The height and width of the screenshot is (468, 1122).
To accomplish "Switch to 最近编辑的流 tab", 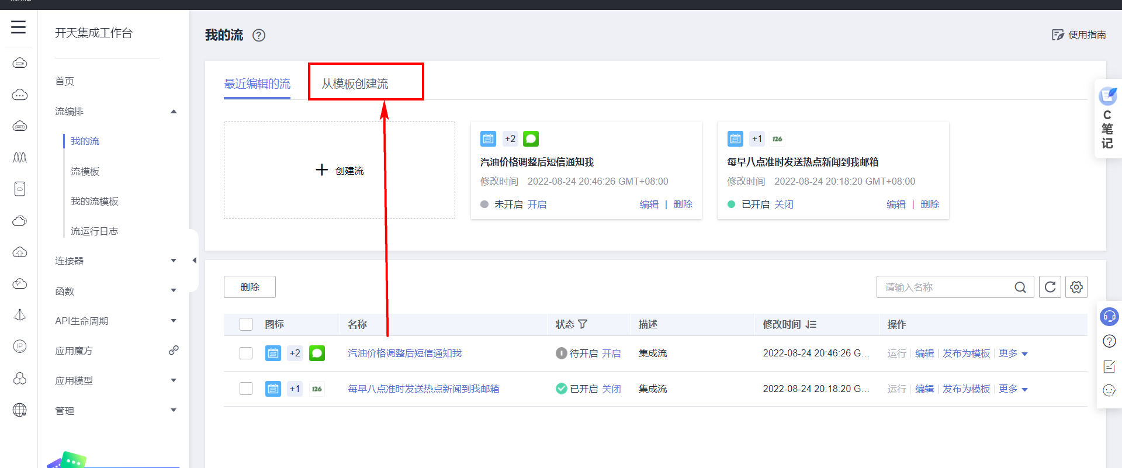I will click(x=257, y=84).
